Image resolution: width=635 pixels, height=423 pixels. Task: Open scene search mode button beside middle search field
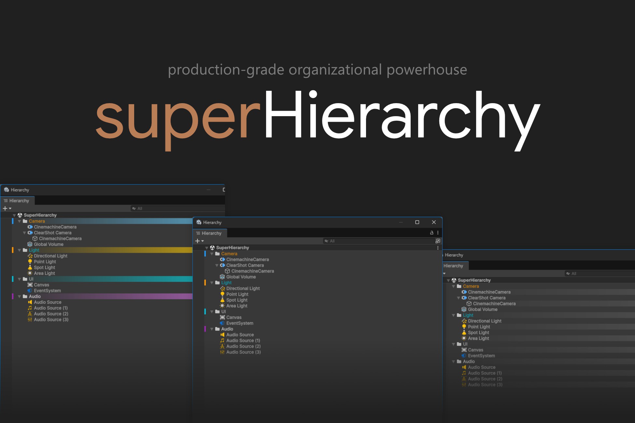[438, 241]
